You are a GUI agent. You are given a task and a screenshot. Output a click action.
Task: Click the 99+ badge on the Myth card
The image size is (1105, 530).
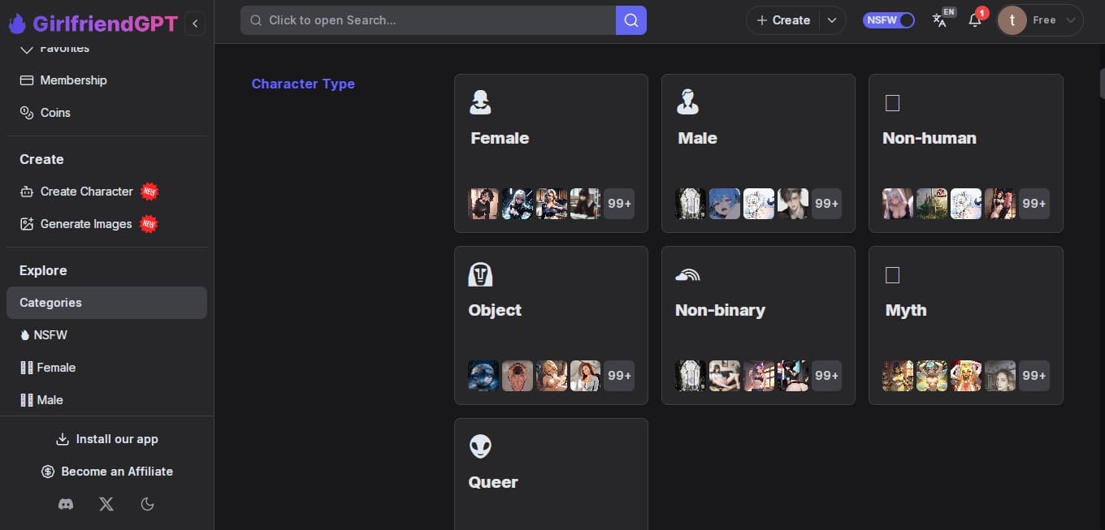click(x=1034, y=376)
